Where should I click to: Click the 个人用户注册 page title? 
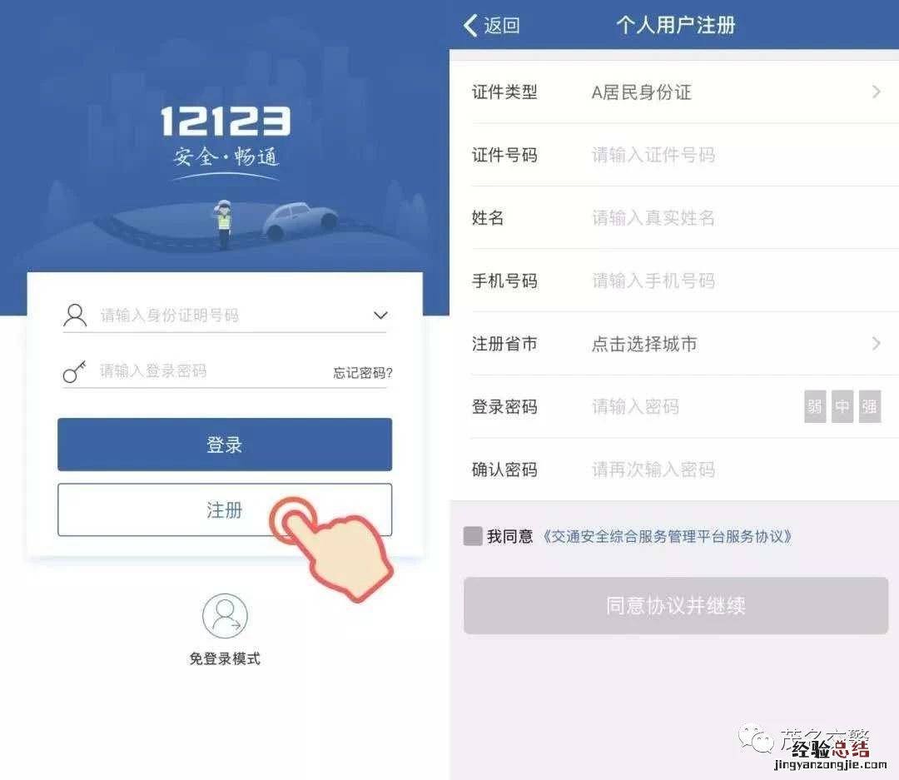[675, 25]
